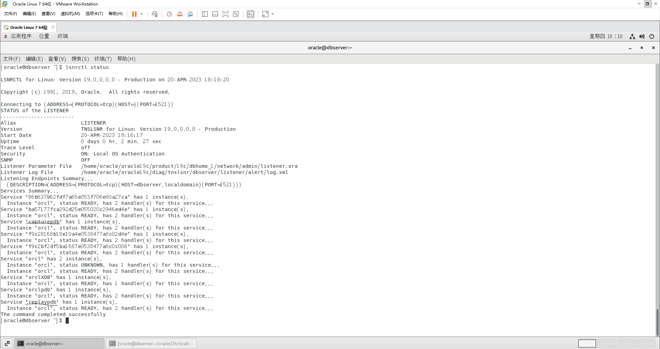
Task: Switch to oracle@dbserver:~ taskbar button
Action: click(x=59, y=343)
